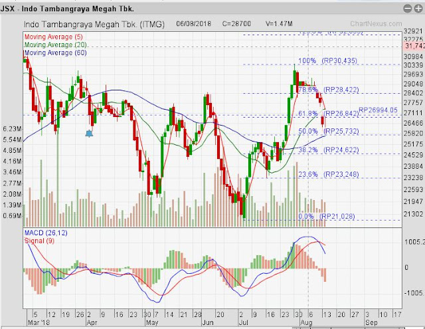The height and width of the screenshot is (329, 425).
Task: Click the plus icon in the title bar
Action: tap(418, 9)
